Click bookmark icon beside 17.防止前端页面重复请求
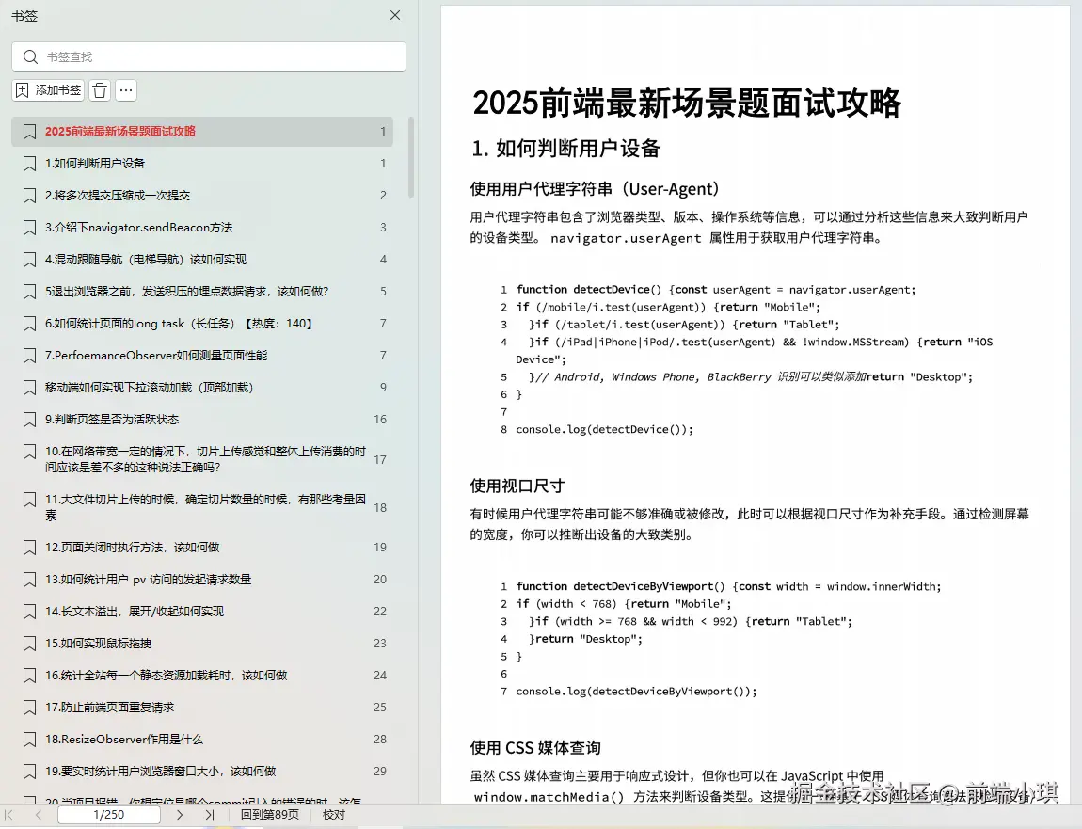 pos(29,707)
